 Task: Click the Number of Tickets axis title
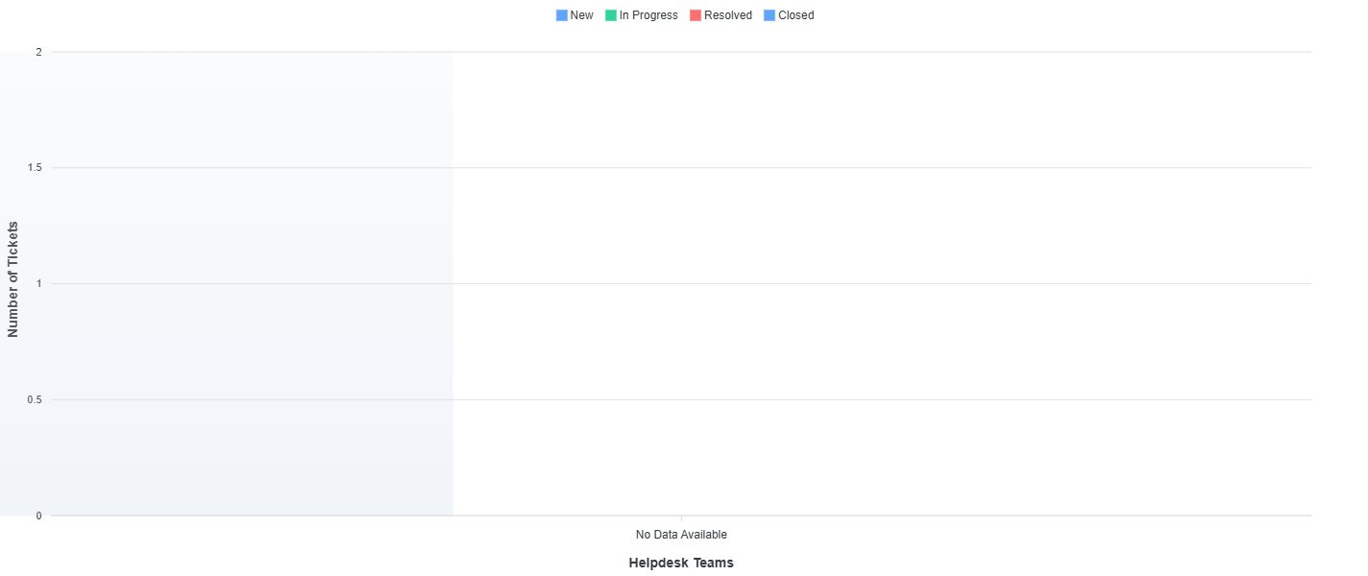pyautogui.click(x=13, y=279)
